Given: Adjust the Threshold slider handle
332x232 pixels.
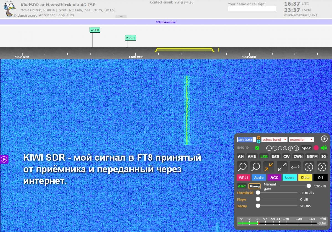Looking at the screenshot, I should 258,193.
